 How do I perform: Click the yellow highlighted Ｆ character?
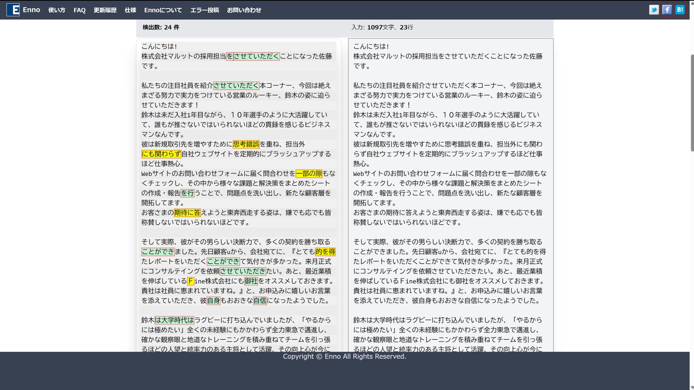click(191, 281)
